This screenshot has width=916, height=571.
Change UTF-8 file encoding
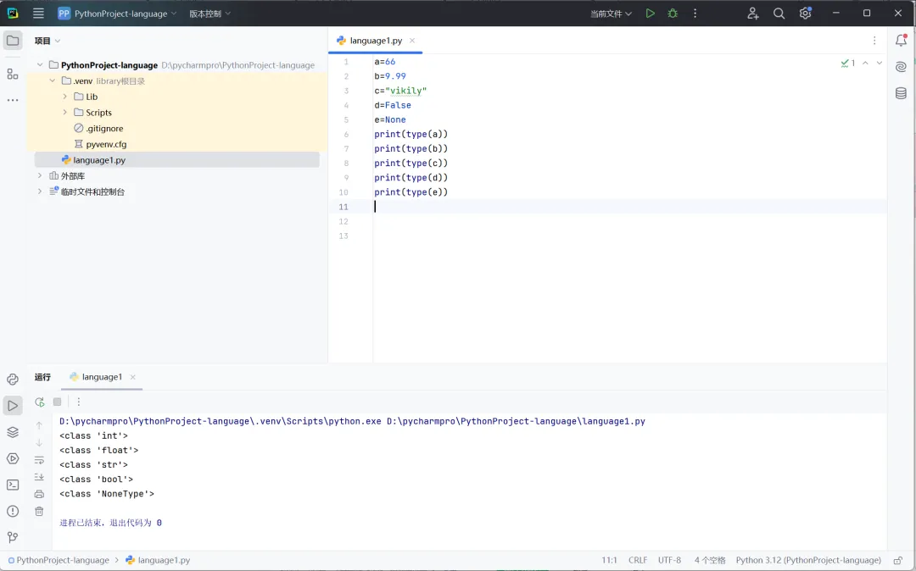669,561
